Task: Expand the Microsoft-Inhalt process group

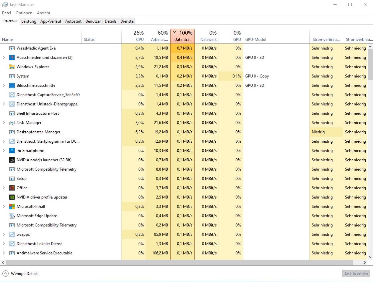Action: 4,207
